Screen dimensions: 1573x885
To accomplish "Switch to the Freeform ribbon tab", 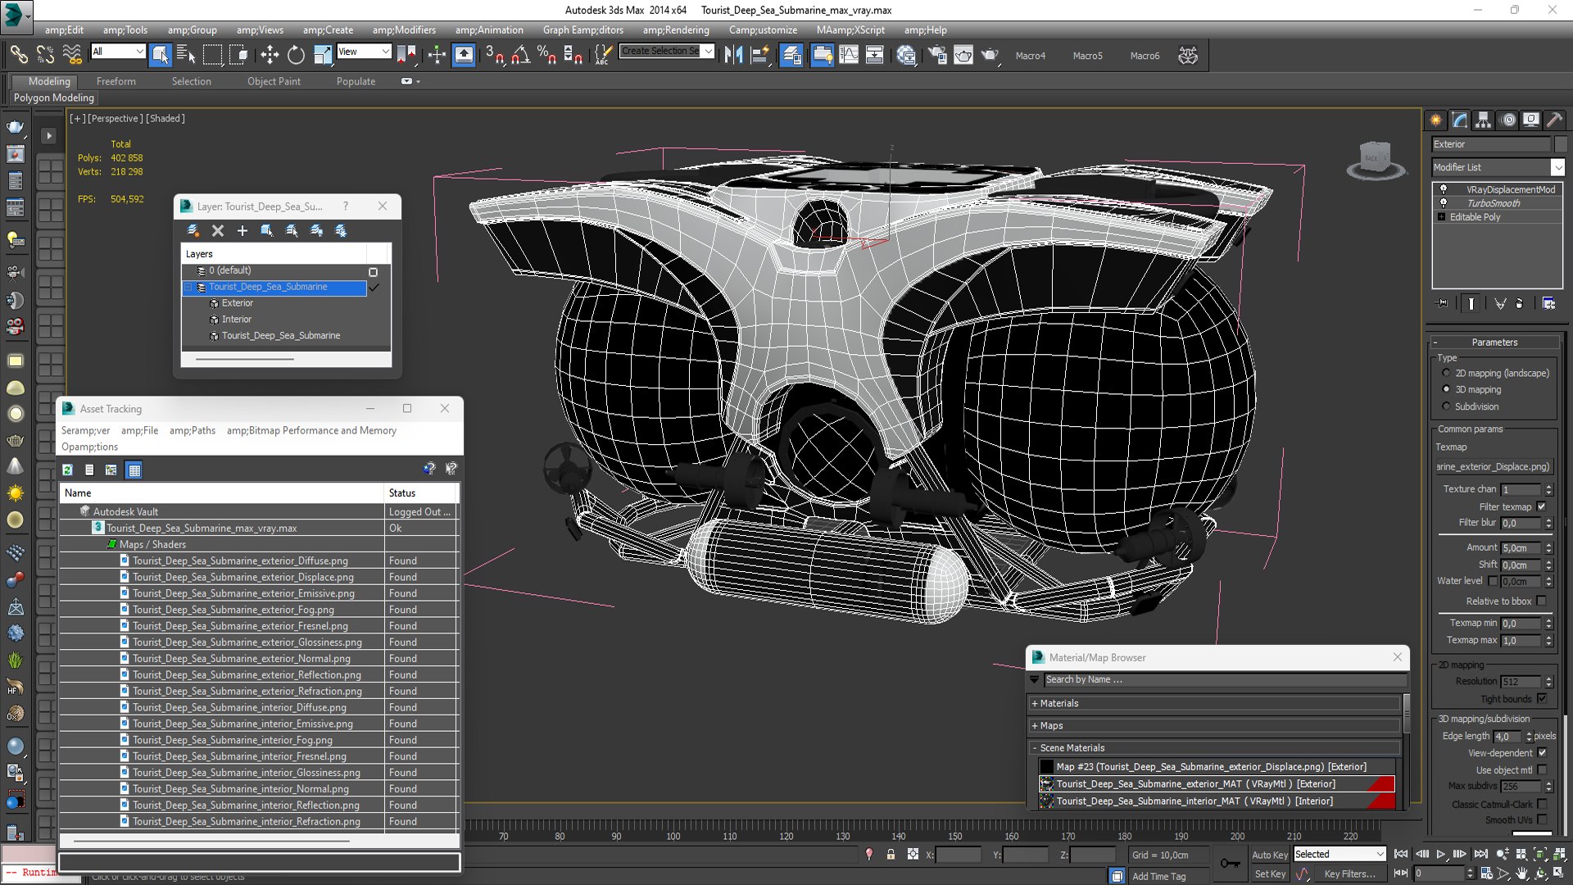I will click(x=116, y=81).
